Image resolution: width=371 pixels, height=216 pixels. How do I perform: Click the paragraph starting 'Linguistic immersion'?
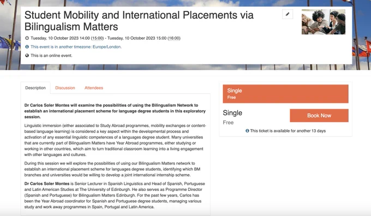click(x=115, y=140)
